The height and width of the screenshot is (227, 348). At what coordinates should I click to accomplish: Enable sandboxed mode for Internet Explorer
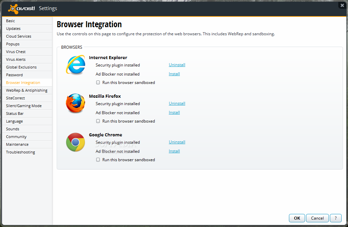click(98, 83)
